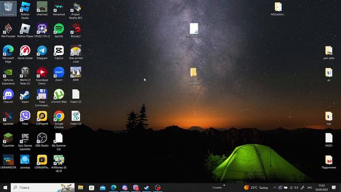
Task: Open the 'пак' folder
Action: coord(329,118)
